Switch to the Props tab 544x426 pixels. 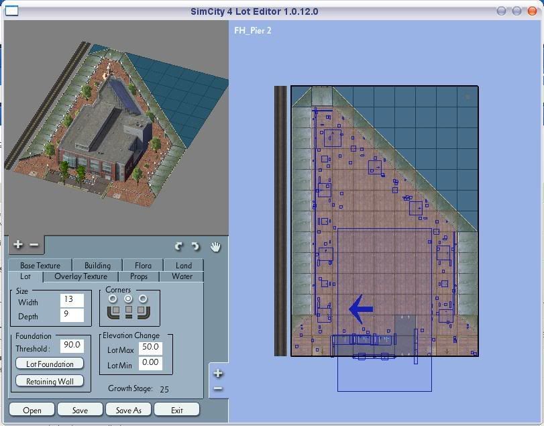click(139, 276)
